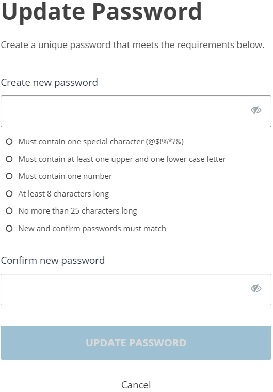Click circle indicator beside 'No more than 25 characters long'

[x=9, y=211]
